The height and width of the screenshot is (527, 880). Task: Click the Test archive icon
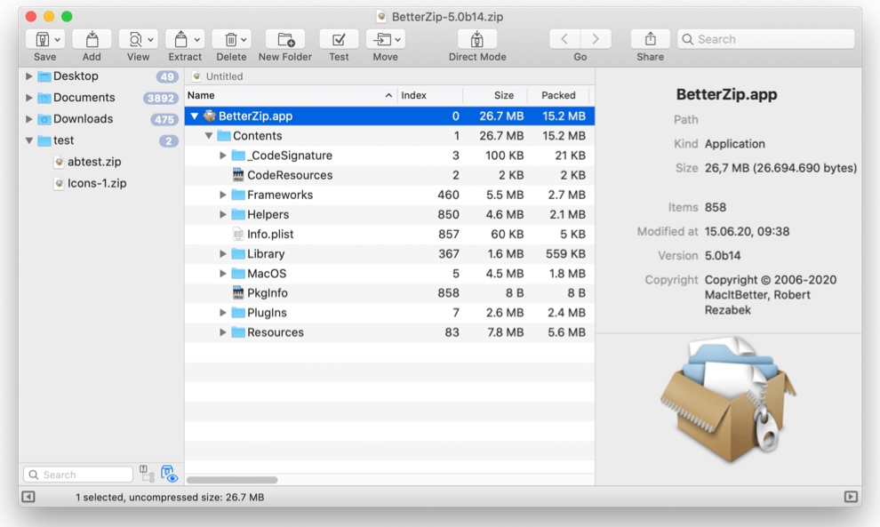[x=339, y=39]
